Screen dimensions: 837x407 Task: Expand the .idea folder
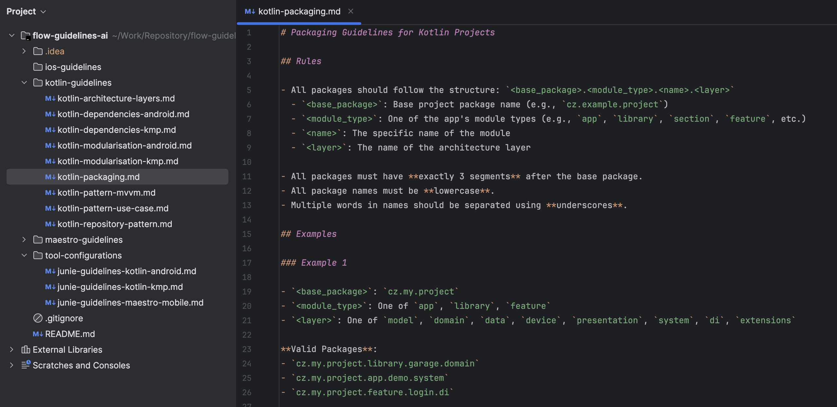[x=24, y=51]
